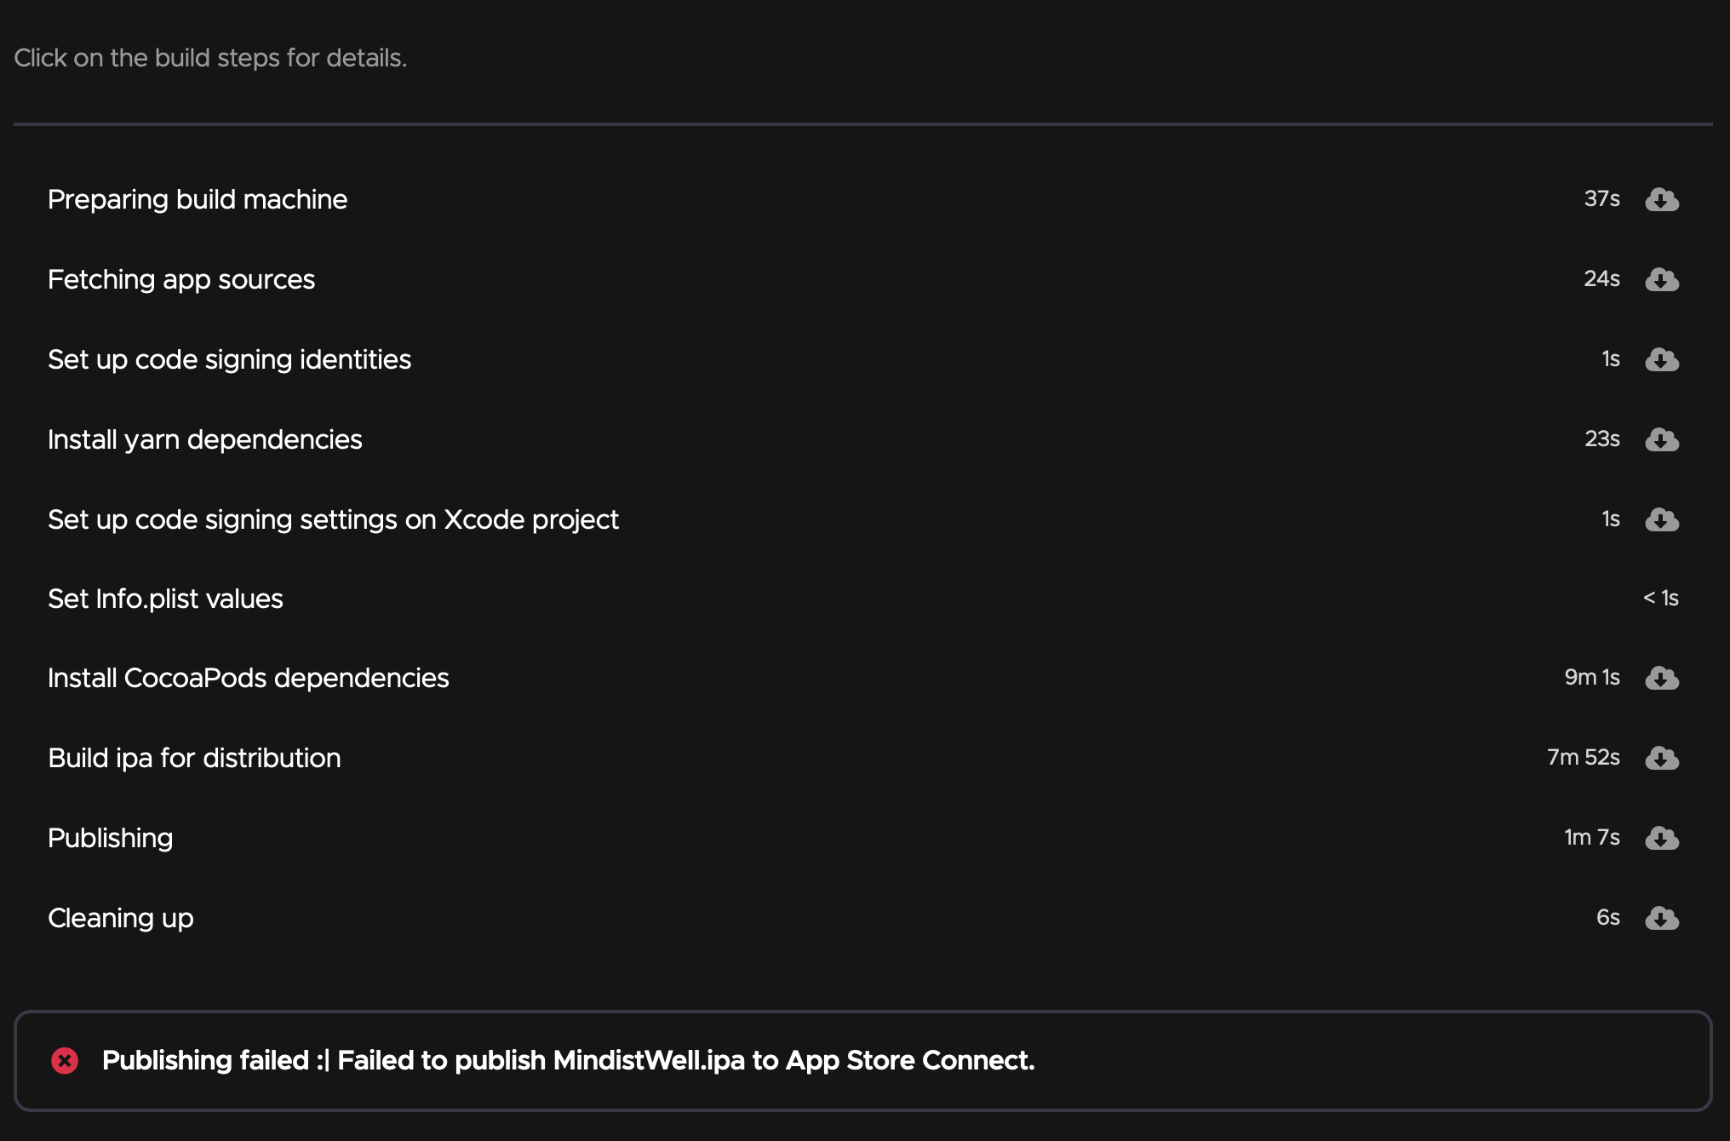
Task: Select the Publishing failed error message
Action: click(x=569, y=1060)
